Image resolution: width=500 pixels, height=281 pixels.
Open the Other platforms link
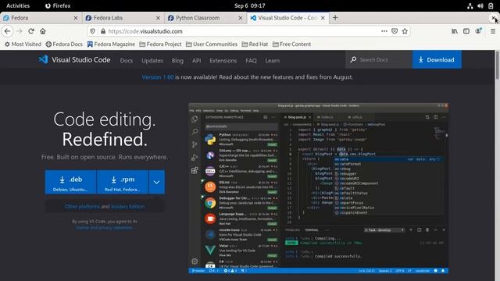(82, 206)
